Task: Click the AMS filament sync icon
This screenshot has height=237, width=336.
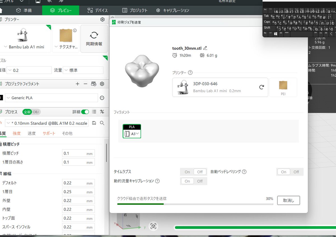Action: click(94, 84)
